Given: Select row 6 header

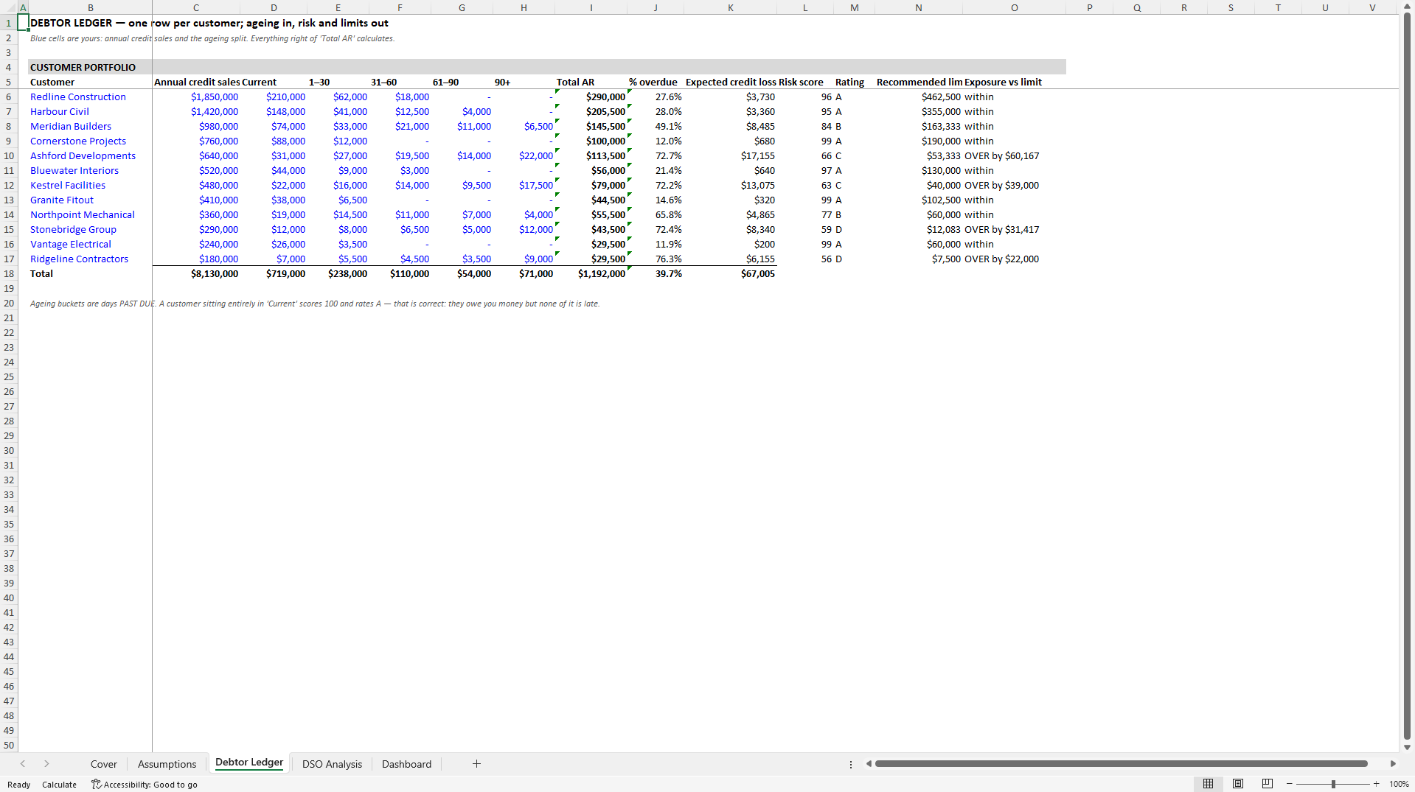Looking at the screenshot, I should (9, 97).
